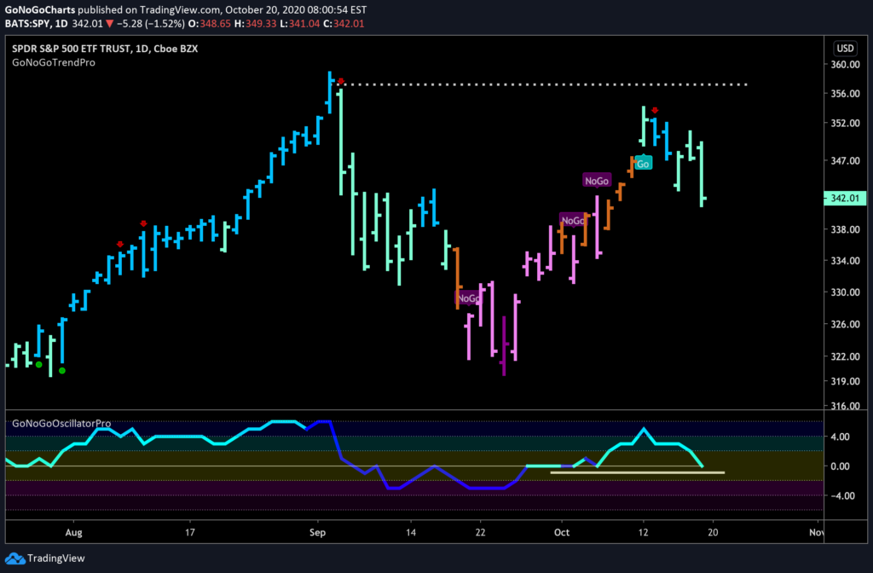Click the GoNoGoTrendPro indicator label
This screenshot has width=873, height=573.
tap(54, 62)
